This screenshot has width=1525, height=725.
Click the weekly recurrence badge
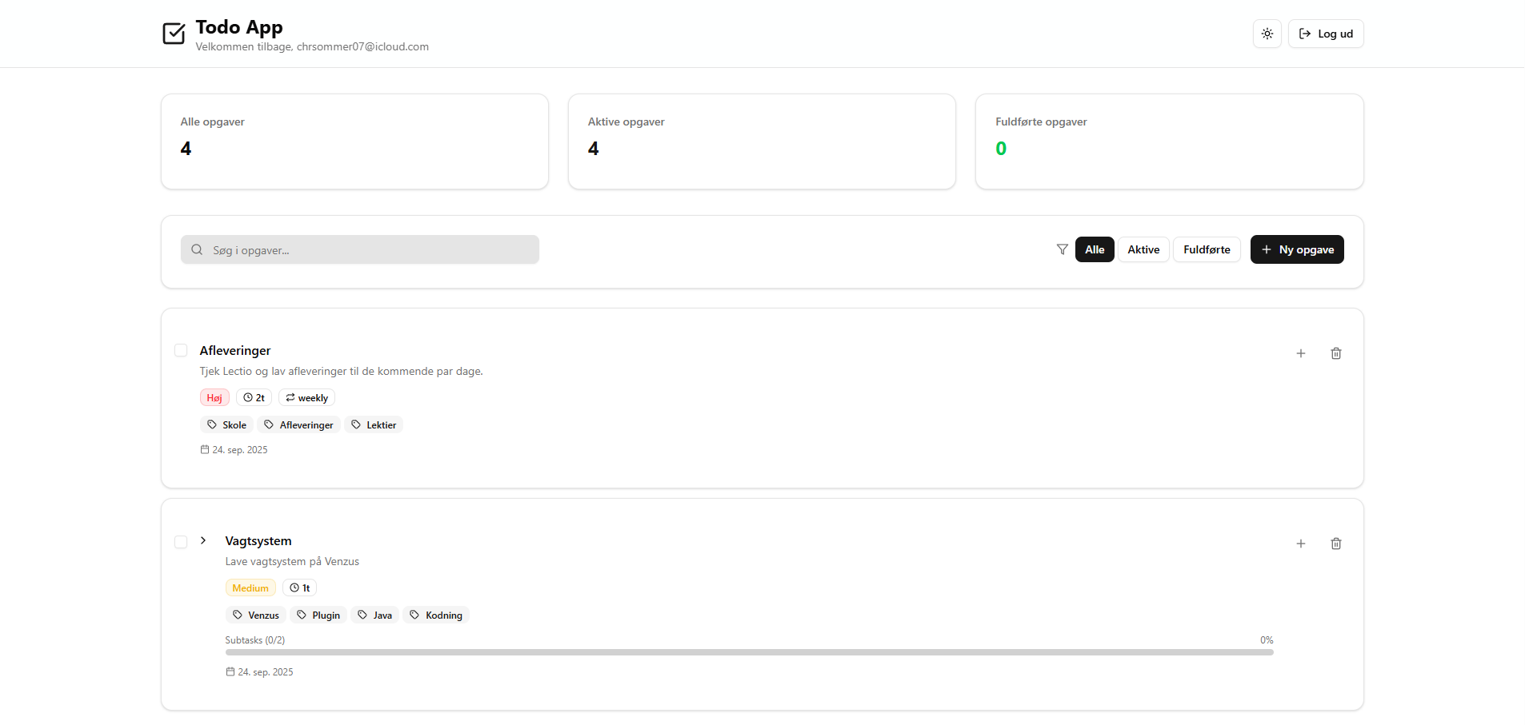[306, 397]
